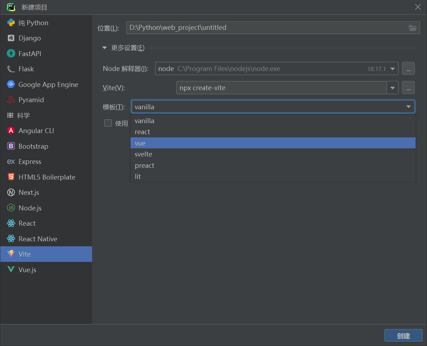Close the 模板 dropdown via its arrow
Viewport: 427px width, 346px height.
tap(409, 107)
